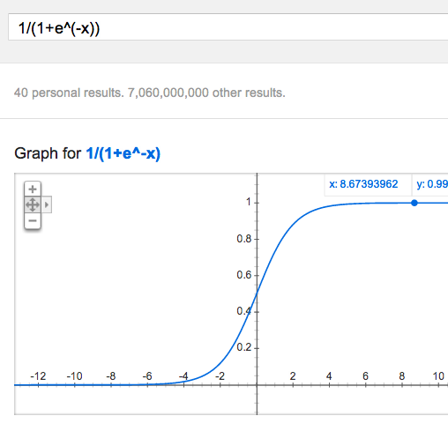This screenshot has width=448, height=431.
Task: Click the results count text
Action: coord(150,93)
